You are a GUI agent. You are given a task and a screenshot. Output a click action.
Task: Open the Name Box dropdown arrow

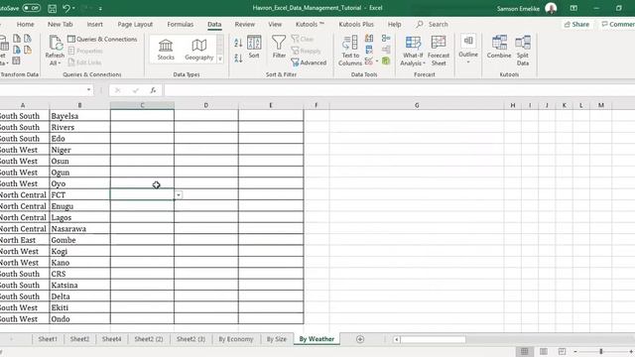pos(88,90)
